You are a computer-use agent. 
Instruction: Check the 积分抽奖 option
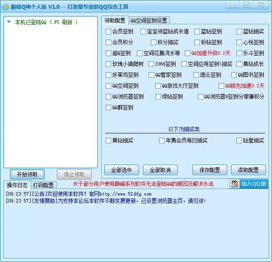[153, 42]
